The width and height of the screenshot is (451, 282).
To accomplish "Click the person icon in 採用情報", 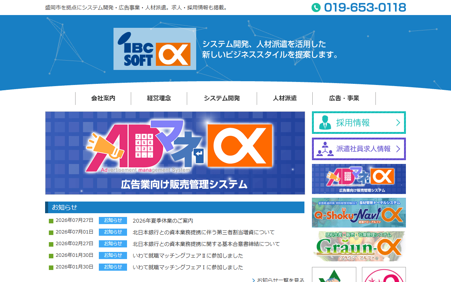I will click(325, 123).
